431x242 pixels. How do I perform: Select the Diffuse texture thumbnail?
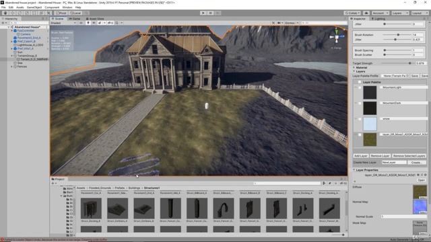(x=420, y=192)
